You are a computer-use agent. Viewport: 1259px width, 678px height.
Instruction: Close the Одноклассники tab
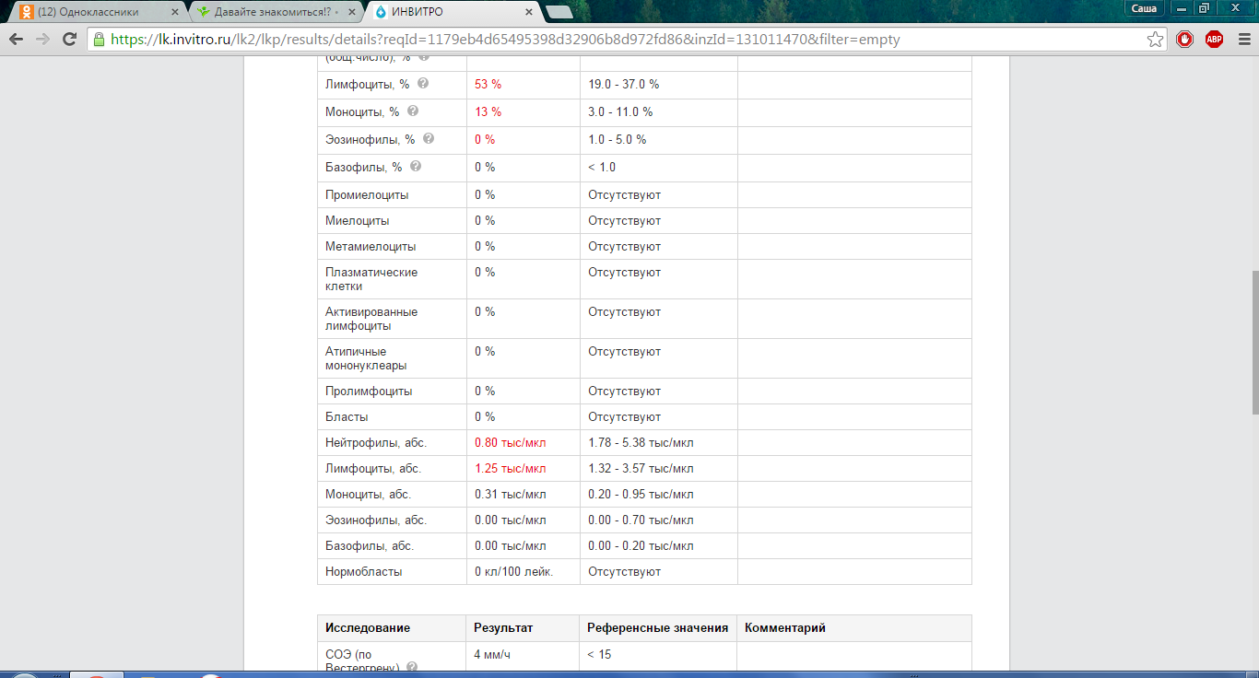click(x=175, y=12)
